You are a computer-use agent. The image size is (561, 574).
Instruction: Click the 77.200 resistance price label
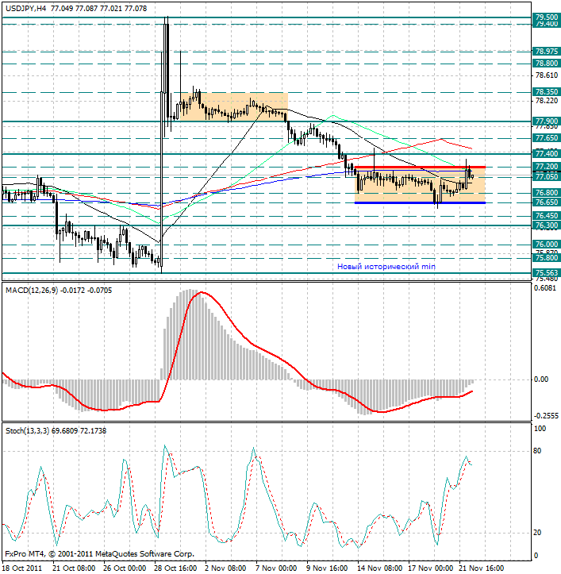tap(547, 167)
